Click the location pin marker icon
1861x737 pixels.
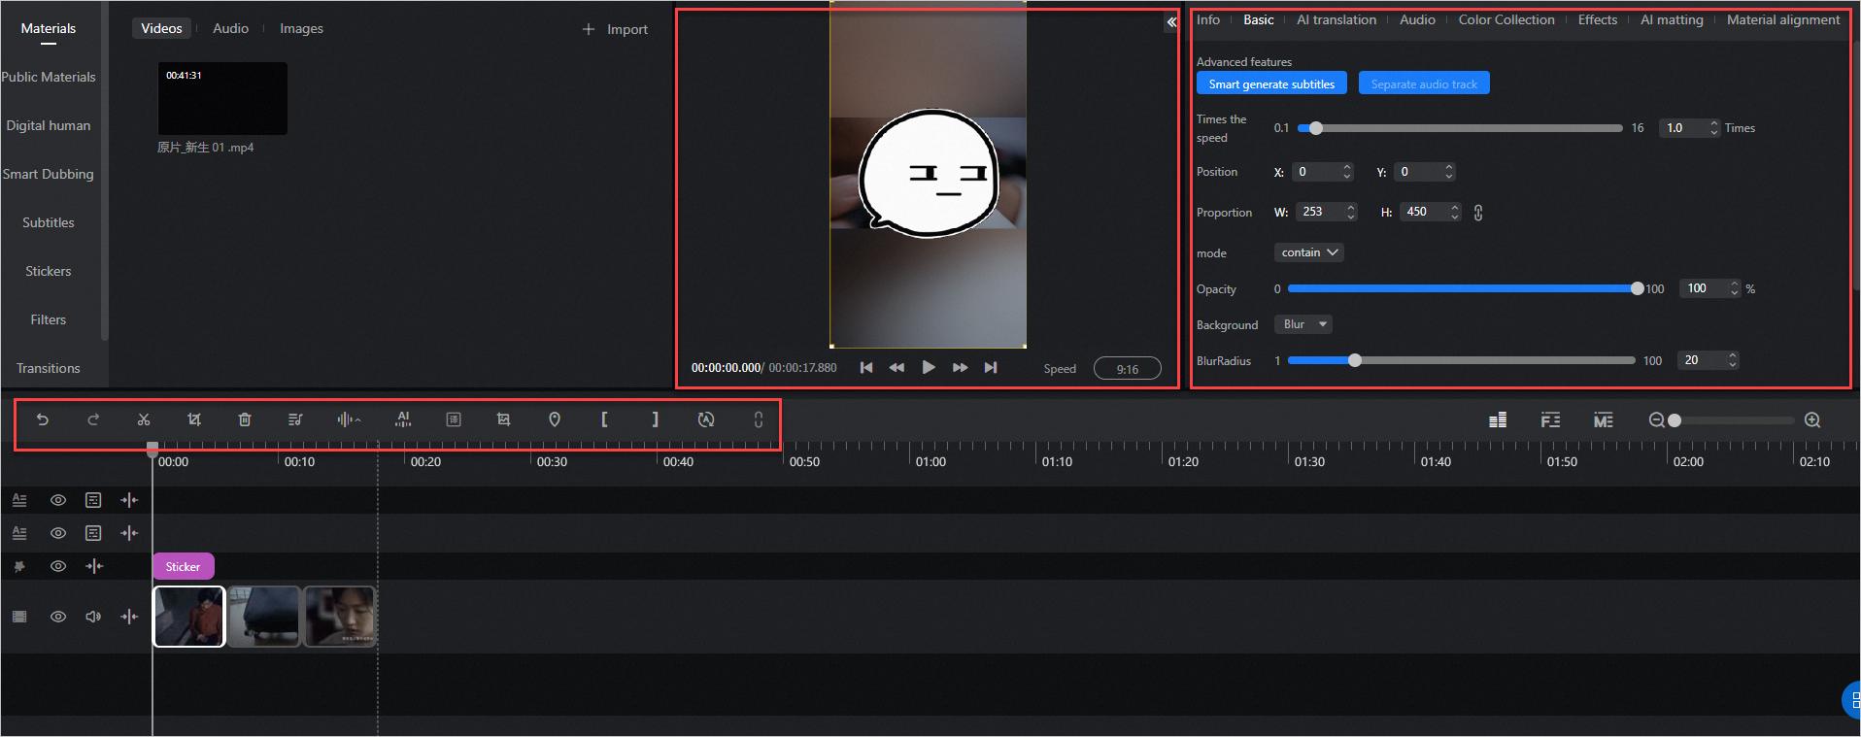tap(555, 419)
